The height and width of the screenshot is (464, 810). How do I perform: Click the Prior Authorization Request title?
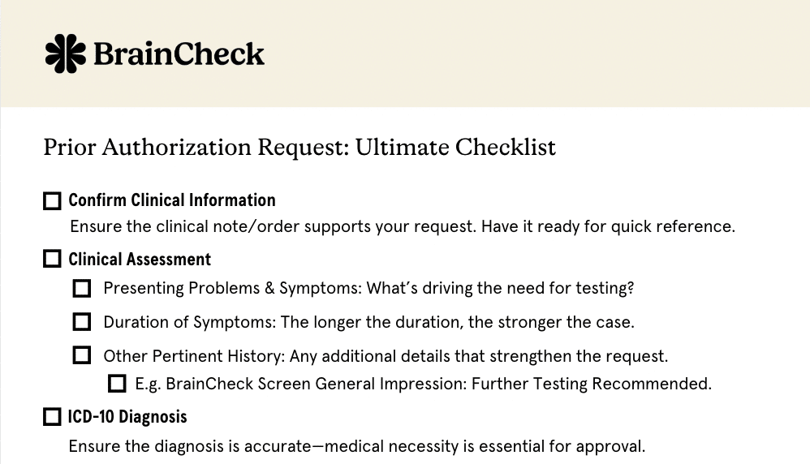tap(299, 148)
